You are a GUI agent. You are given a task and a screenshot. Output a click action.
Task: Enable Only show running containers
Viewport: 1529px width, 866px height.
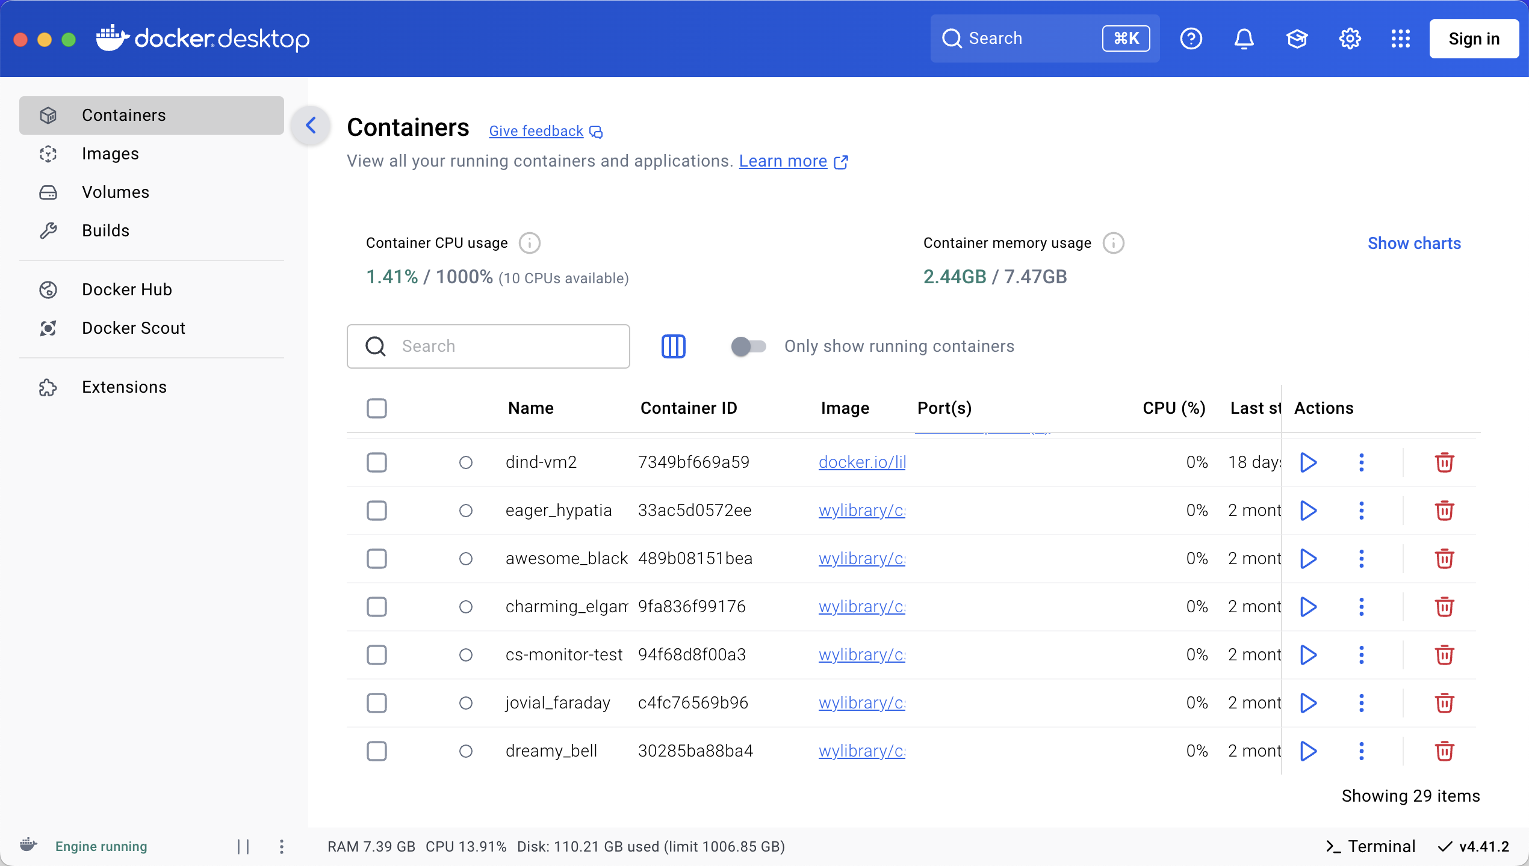tap(748, 346)
